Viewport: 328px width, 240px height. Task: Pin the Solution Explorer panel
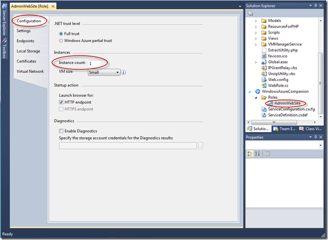point(316,6)
